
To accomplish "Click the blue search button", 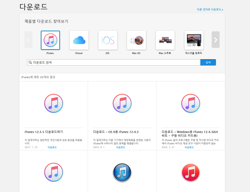I will click(x=208, y=62).
